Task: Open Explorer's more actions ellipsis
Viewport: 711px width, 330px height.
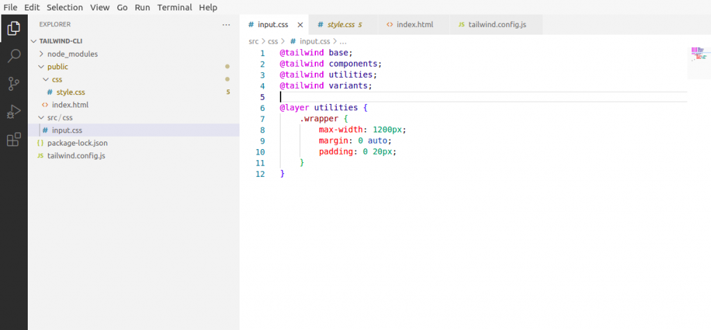Action: tap(226, 25)
